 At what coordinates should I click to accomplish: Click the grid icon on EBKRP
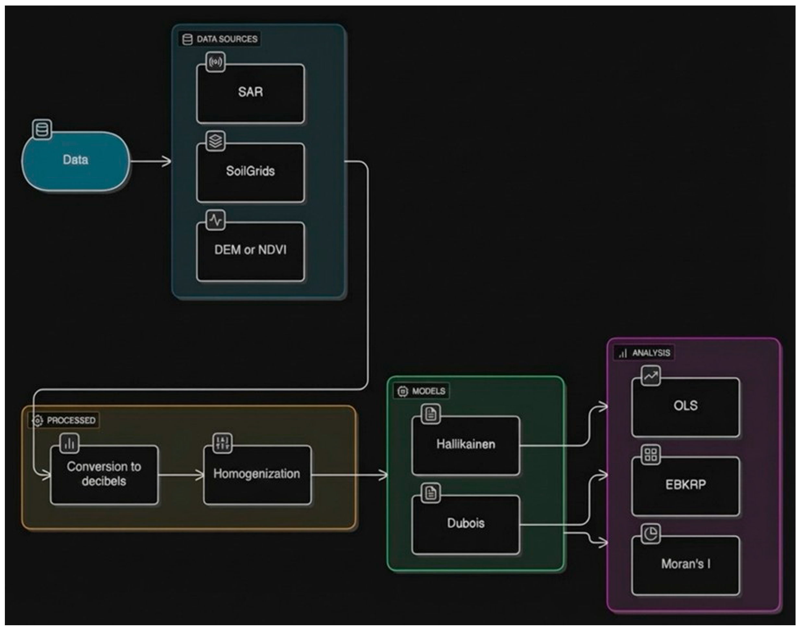click(651, 455)
